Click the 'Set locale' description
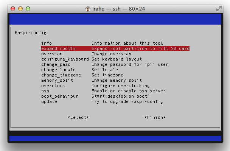This screenshot has height=151, width=230. point(105,70)
